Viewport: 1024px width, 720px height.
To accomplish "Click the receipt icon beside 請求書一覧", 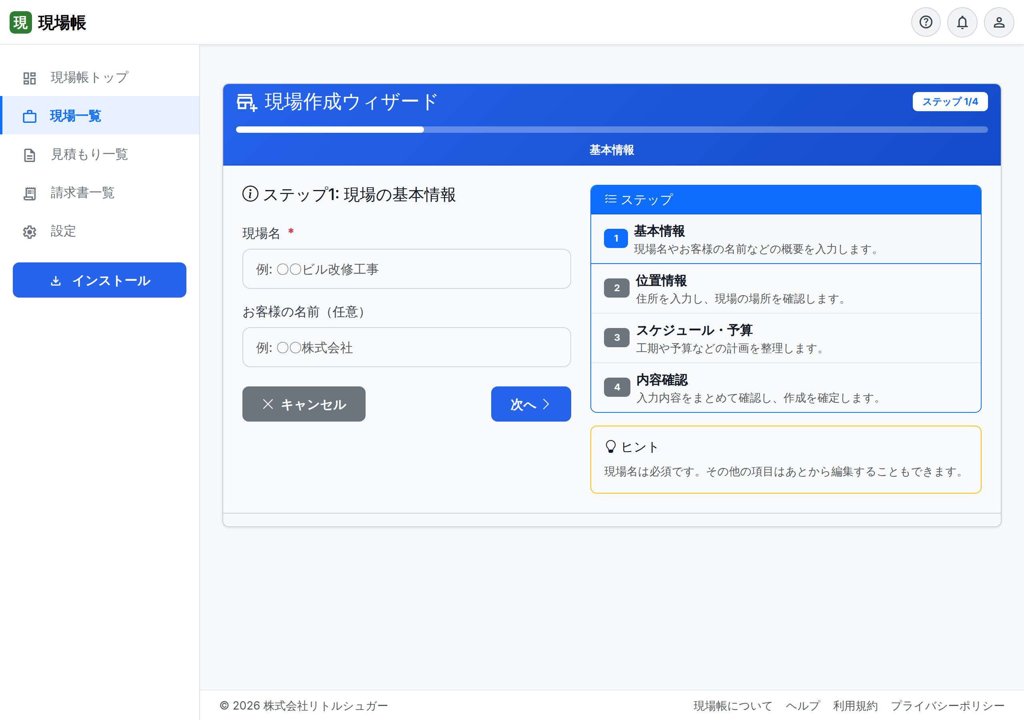I will pos(30,193).
